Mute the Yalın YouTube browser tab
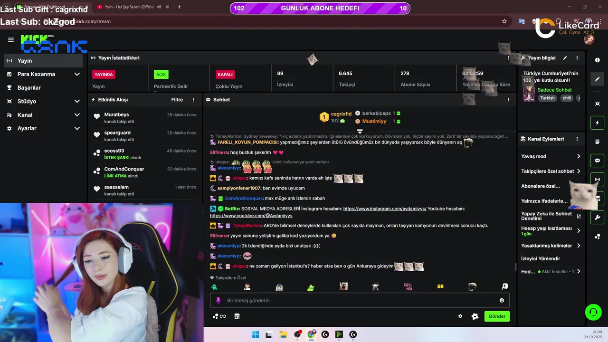Image resolution: width=608 pixels, height=342 pixels. coord(159,7)
